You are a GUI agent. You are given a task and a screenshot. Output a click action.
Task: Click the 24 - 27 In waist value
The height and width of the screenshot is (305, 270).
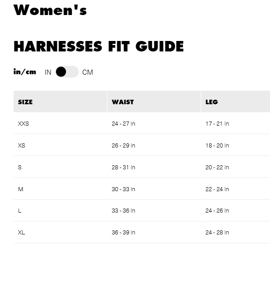tap(123, 123)
